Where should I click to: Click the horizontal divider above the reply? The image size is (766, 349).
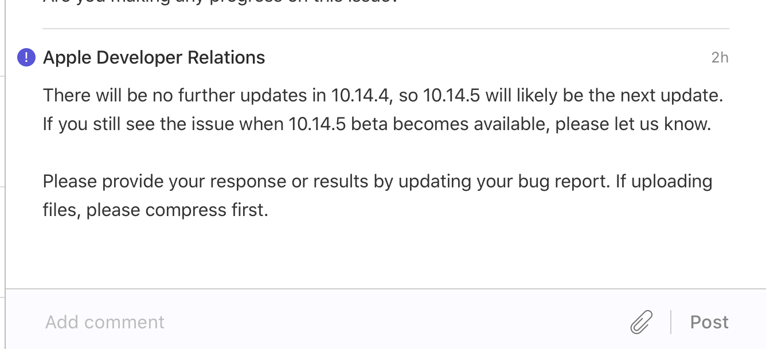pyautogui.click(x=385, y=29)
